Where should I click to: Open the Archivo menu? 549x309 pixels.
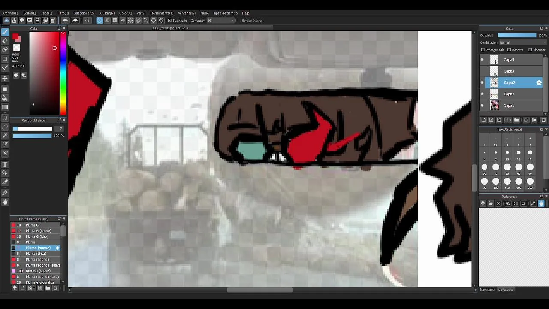click(10, 13)
